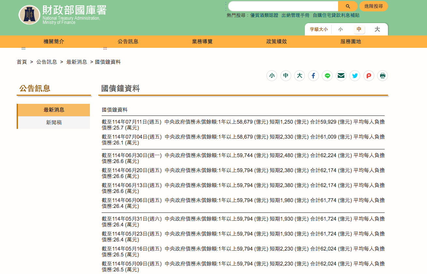Share page on Plurk
Viewport: 427px width, 274px height.
point(369,76)
